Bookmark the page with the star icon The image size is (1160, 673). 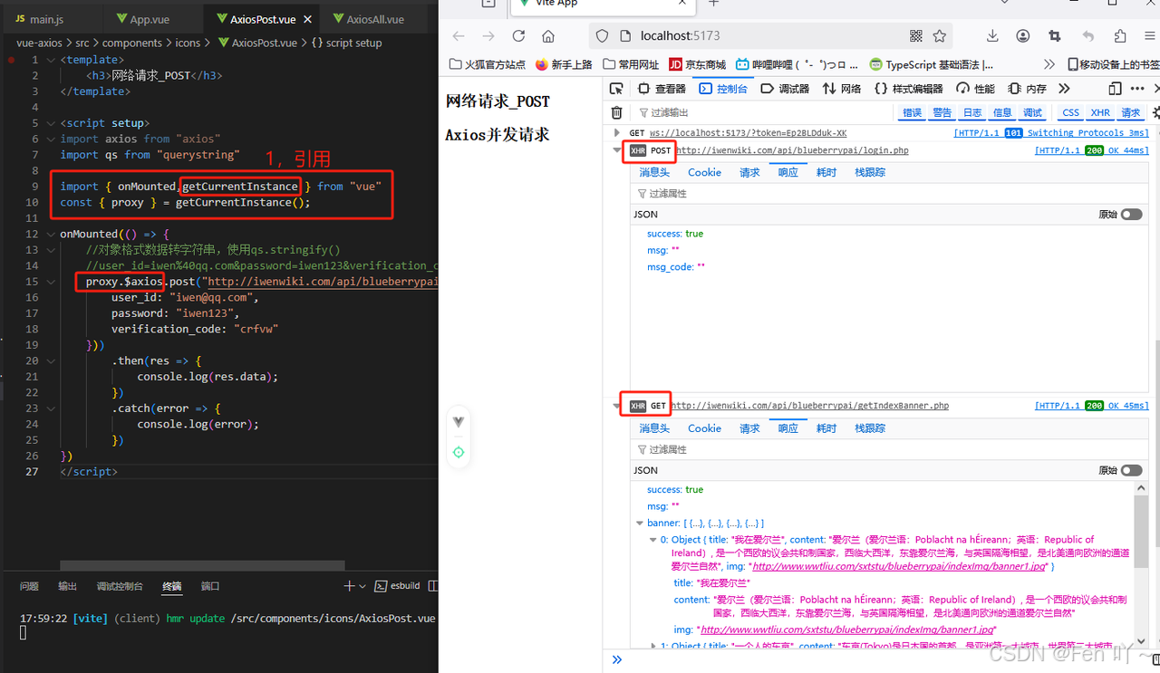(x=940, y=35)
